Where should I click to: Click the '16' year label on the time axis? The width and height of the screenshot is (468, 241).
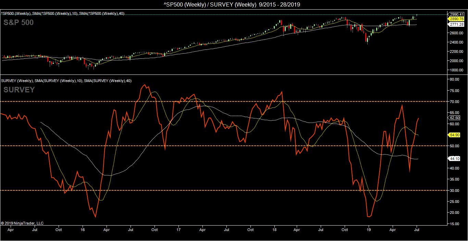[x=83, y=230]
